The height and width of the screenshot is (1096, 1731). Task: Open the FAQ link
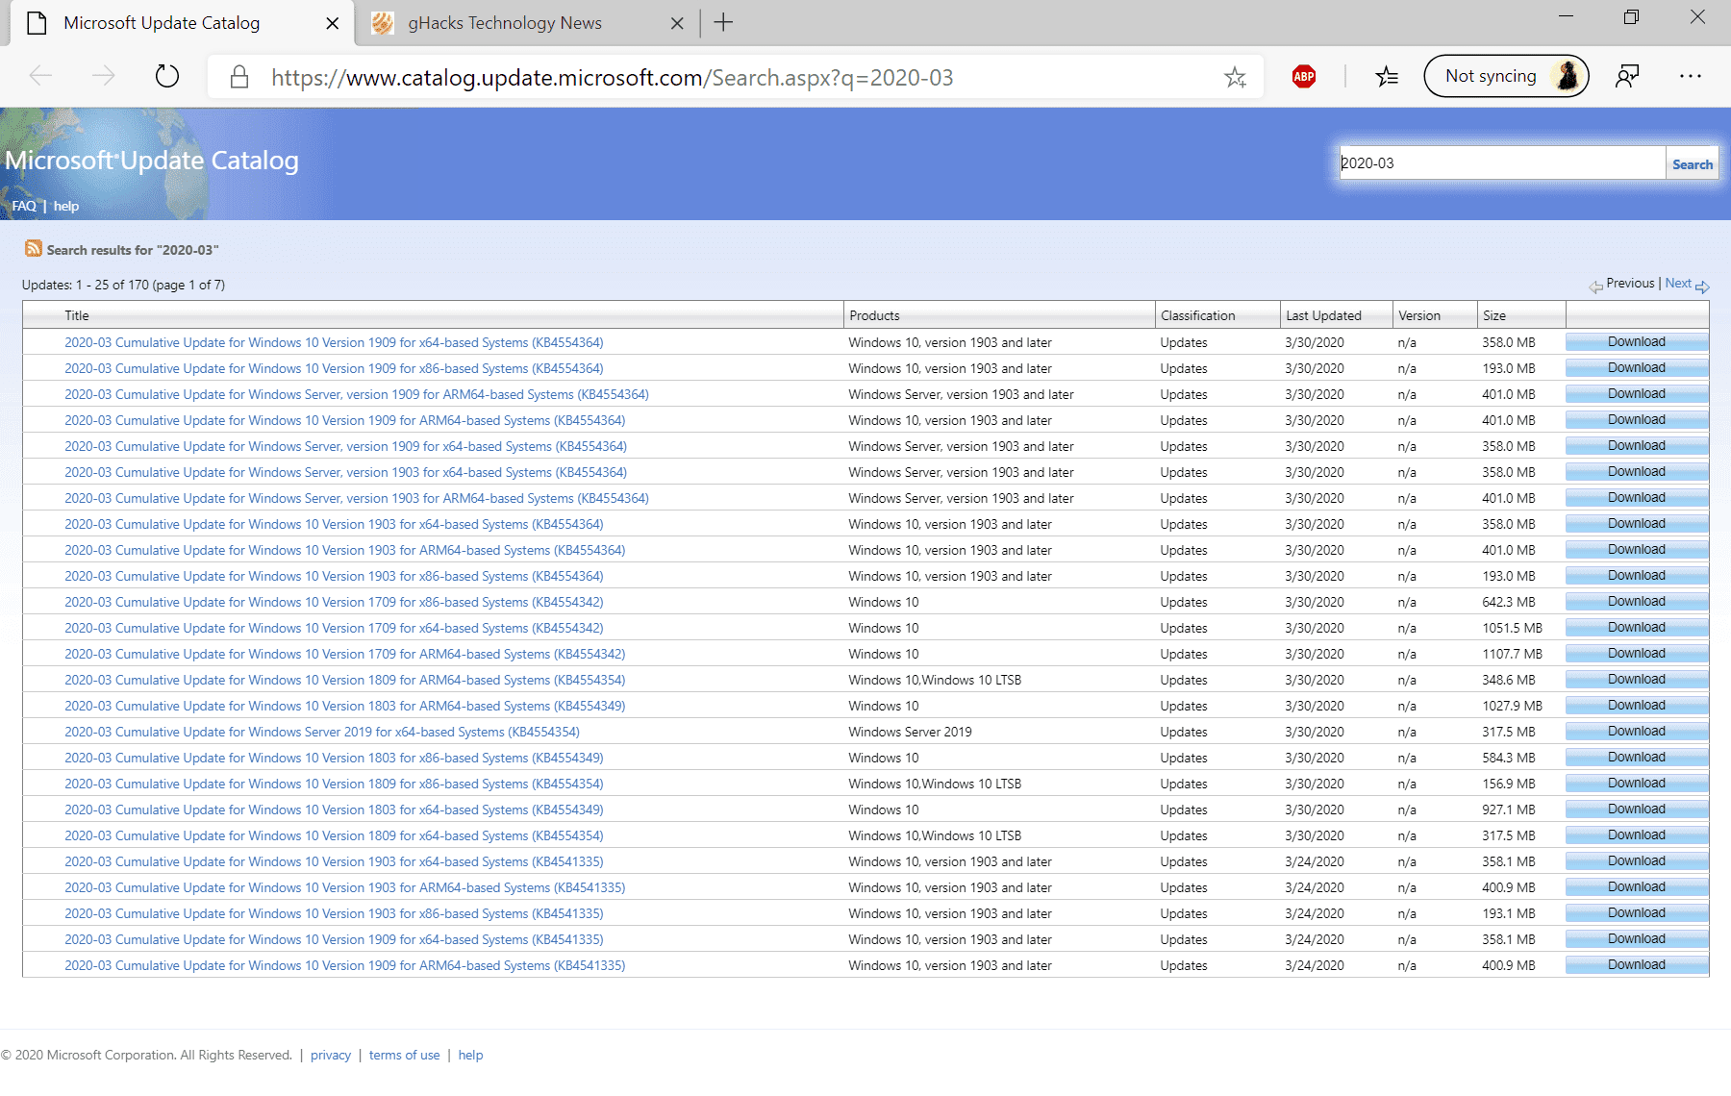click(x=24, y=206)
